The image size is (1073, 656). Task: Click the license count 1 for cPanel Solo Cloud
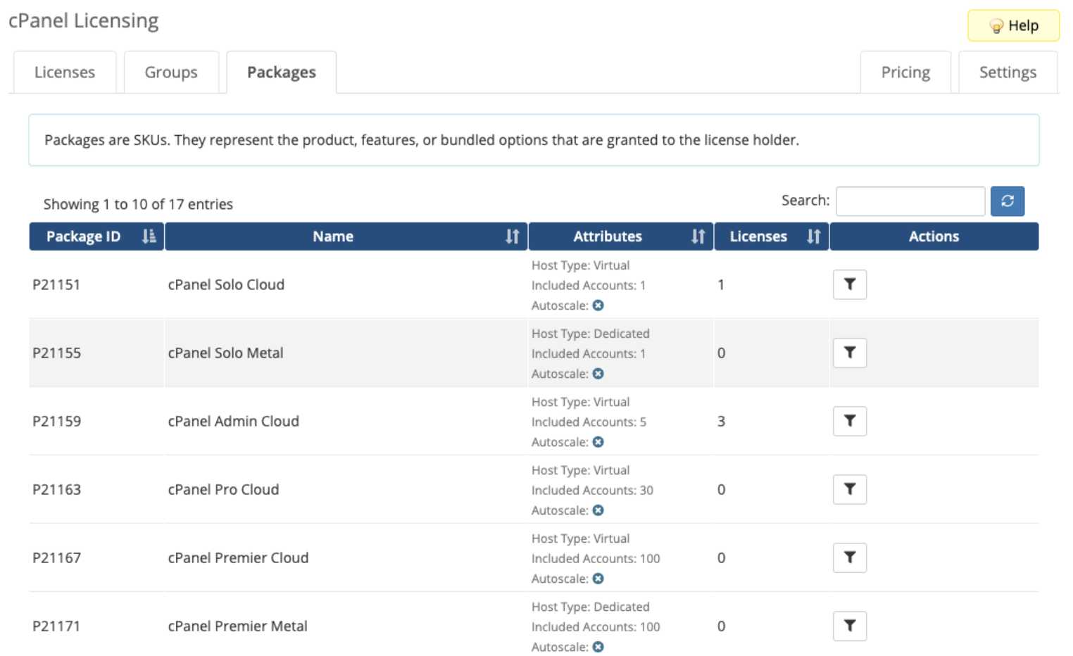pyautogui.click(x=721, y=284)
